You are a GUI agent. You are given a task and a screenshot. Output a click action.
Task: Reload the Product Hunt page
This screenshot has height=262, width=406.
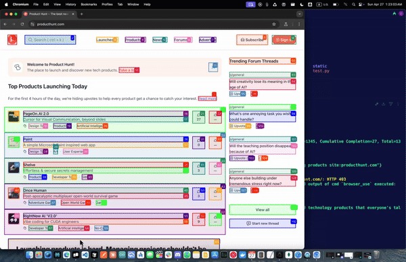(x=22, y=24)
